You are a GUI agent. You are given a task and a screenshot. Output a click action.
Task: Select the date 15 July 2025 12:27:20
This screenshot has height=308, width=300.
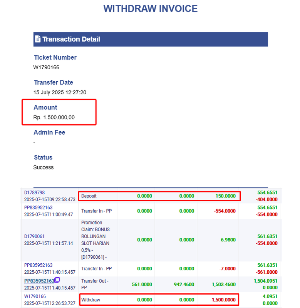60,92
